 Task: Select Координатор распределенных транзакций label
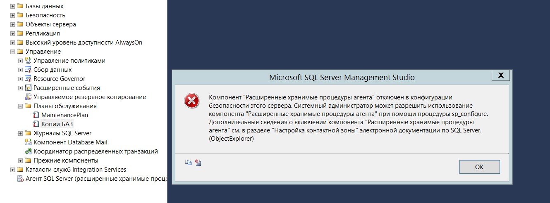coord(96,151)
